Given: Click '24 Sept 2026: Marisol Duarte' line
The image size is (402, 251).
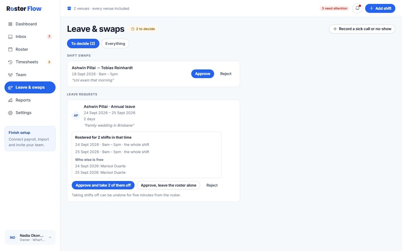Looking at the screenshot, I should (100, 166).
